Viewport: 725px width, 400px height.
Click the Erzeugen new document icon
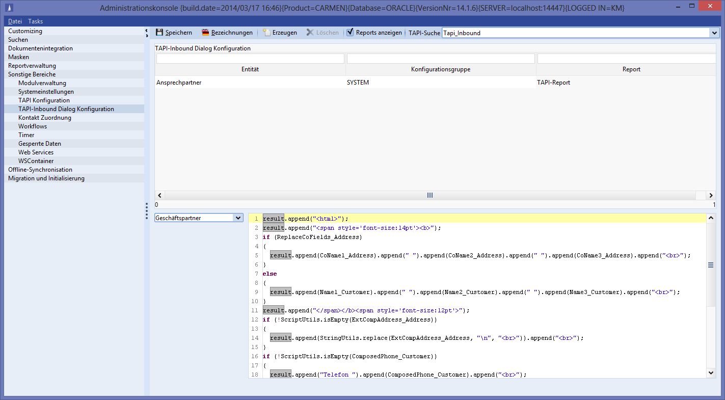pos(266,33)
